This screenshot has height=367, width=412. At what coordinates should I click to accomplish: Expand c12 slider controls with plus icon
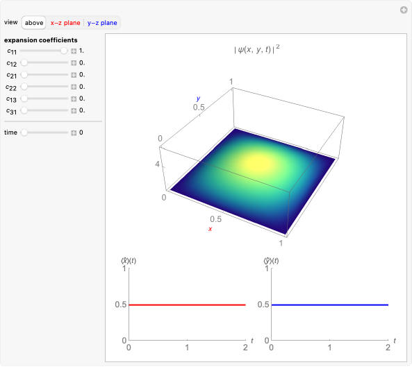(74, 63)
